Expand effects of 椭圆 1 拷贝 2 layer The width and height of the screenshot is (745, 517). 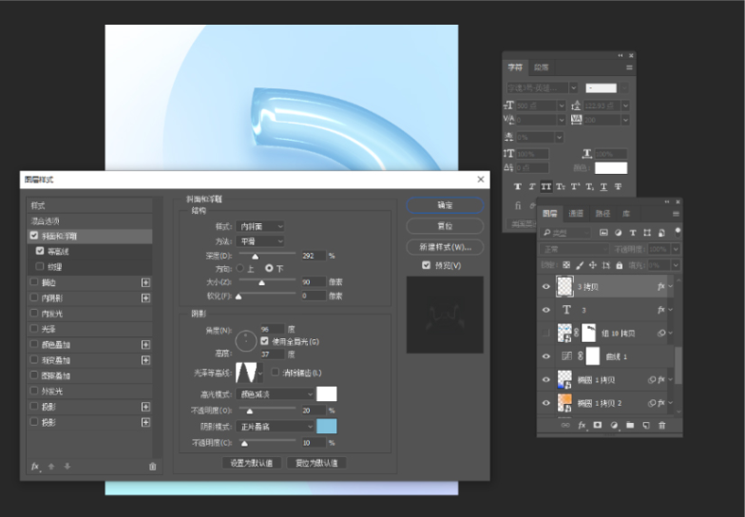[671, 403]
